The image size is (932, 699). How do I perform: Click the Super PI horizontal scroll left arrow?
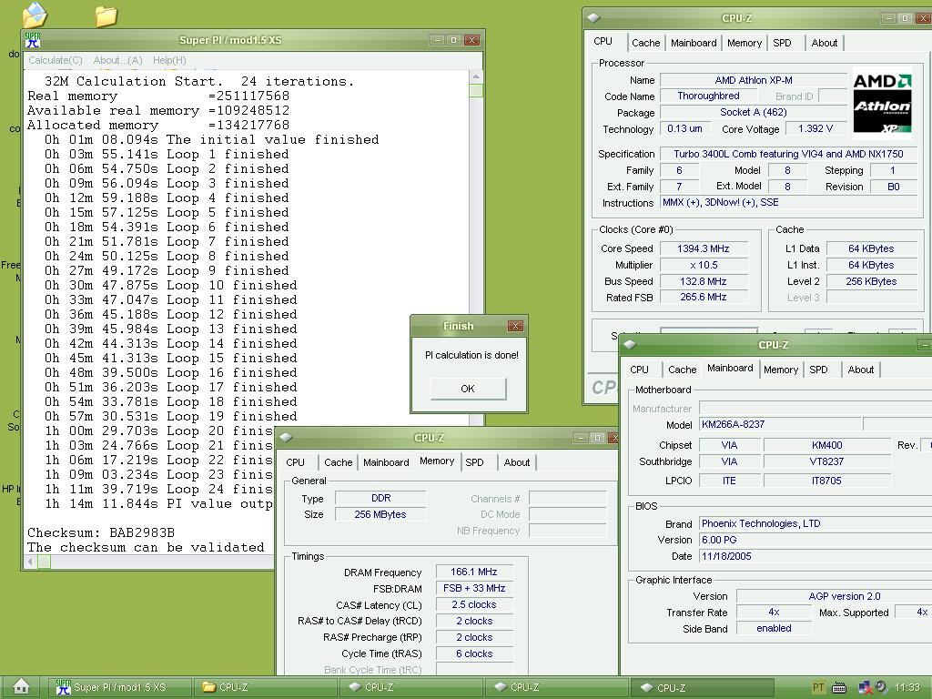coord(31,562)
